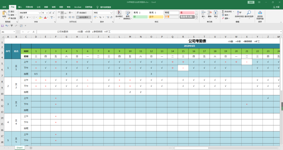Open the font size dropdown showing 18
Image resolution: width=283 pixels, height=150 pixels.
[x=47, y=13]
